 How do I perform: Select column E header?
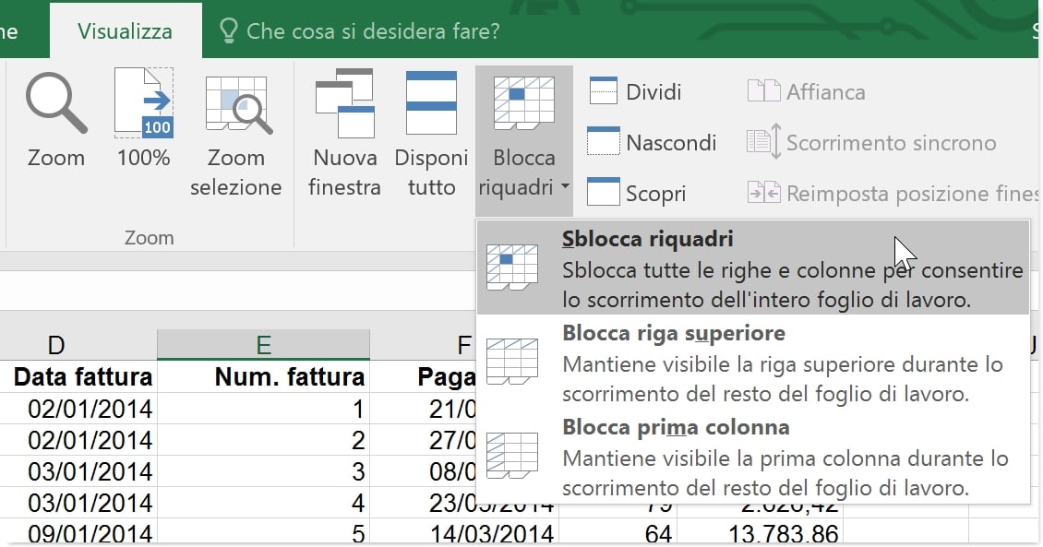point(263,344)
